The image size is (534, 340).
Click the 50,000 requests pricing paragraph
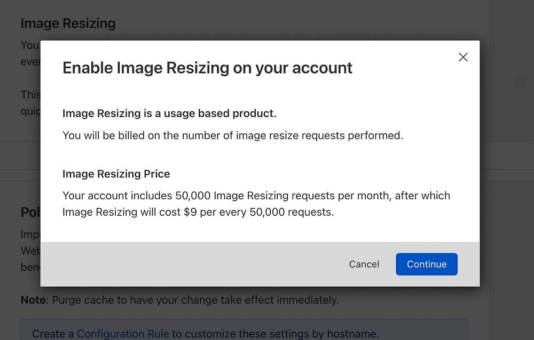[x=256, y=204]
